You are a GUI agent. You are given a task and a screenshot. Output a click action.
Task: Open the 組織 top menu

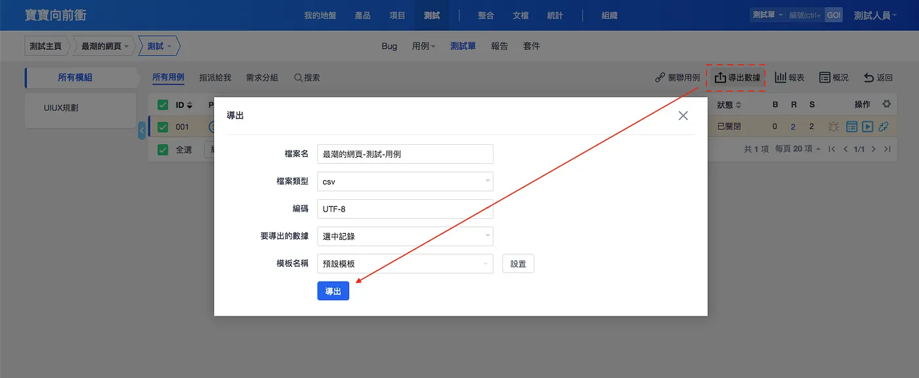(x=610, y=15)
